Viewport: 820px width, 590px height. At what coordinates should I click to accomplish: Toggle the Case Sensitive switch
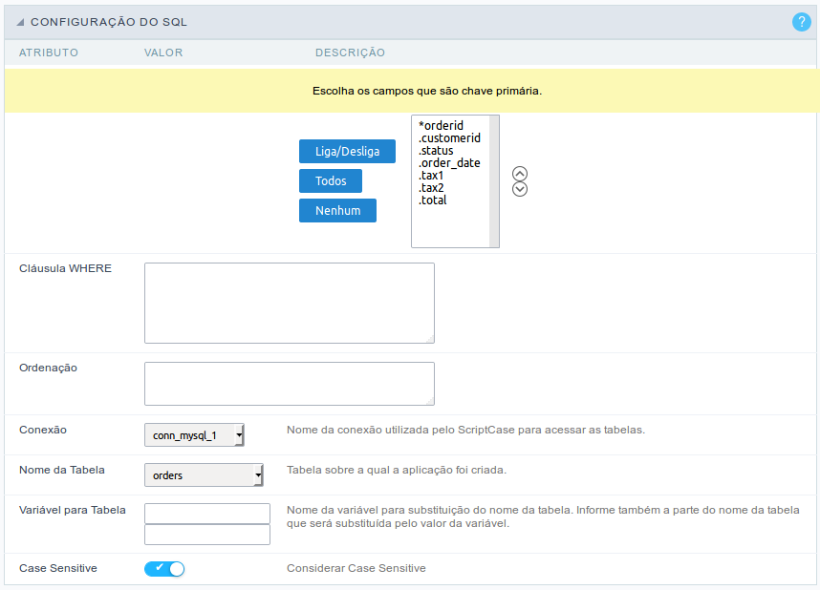(x=164, y=569)
